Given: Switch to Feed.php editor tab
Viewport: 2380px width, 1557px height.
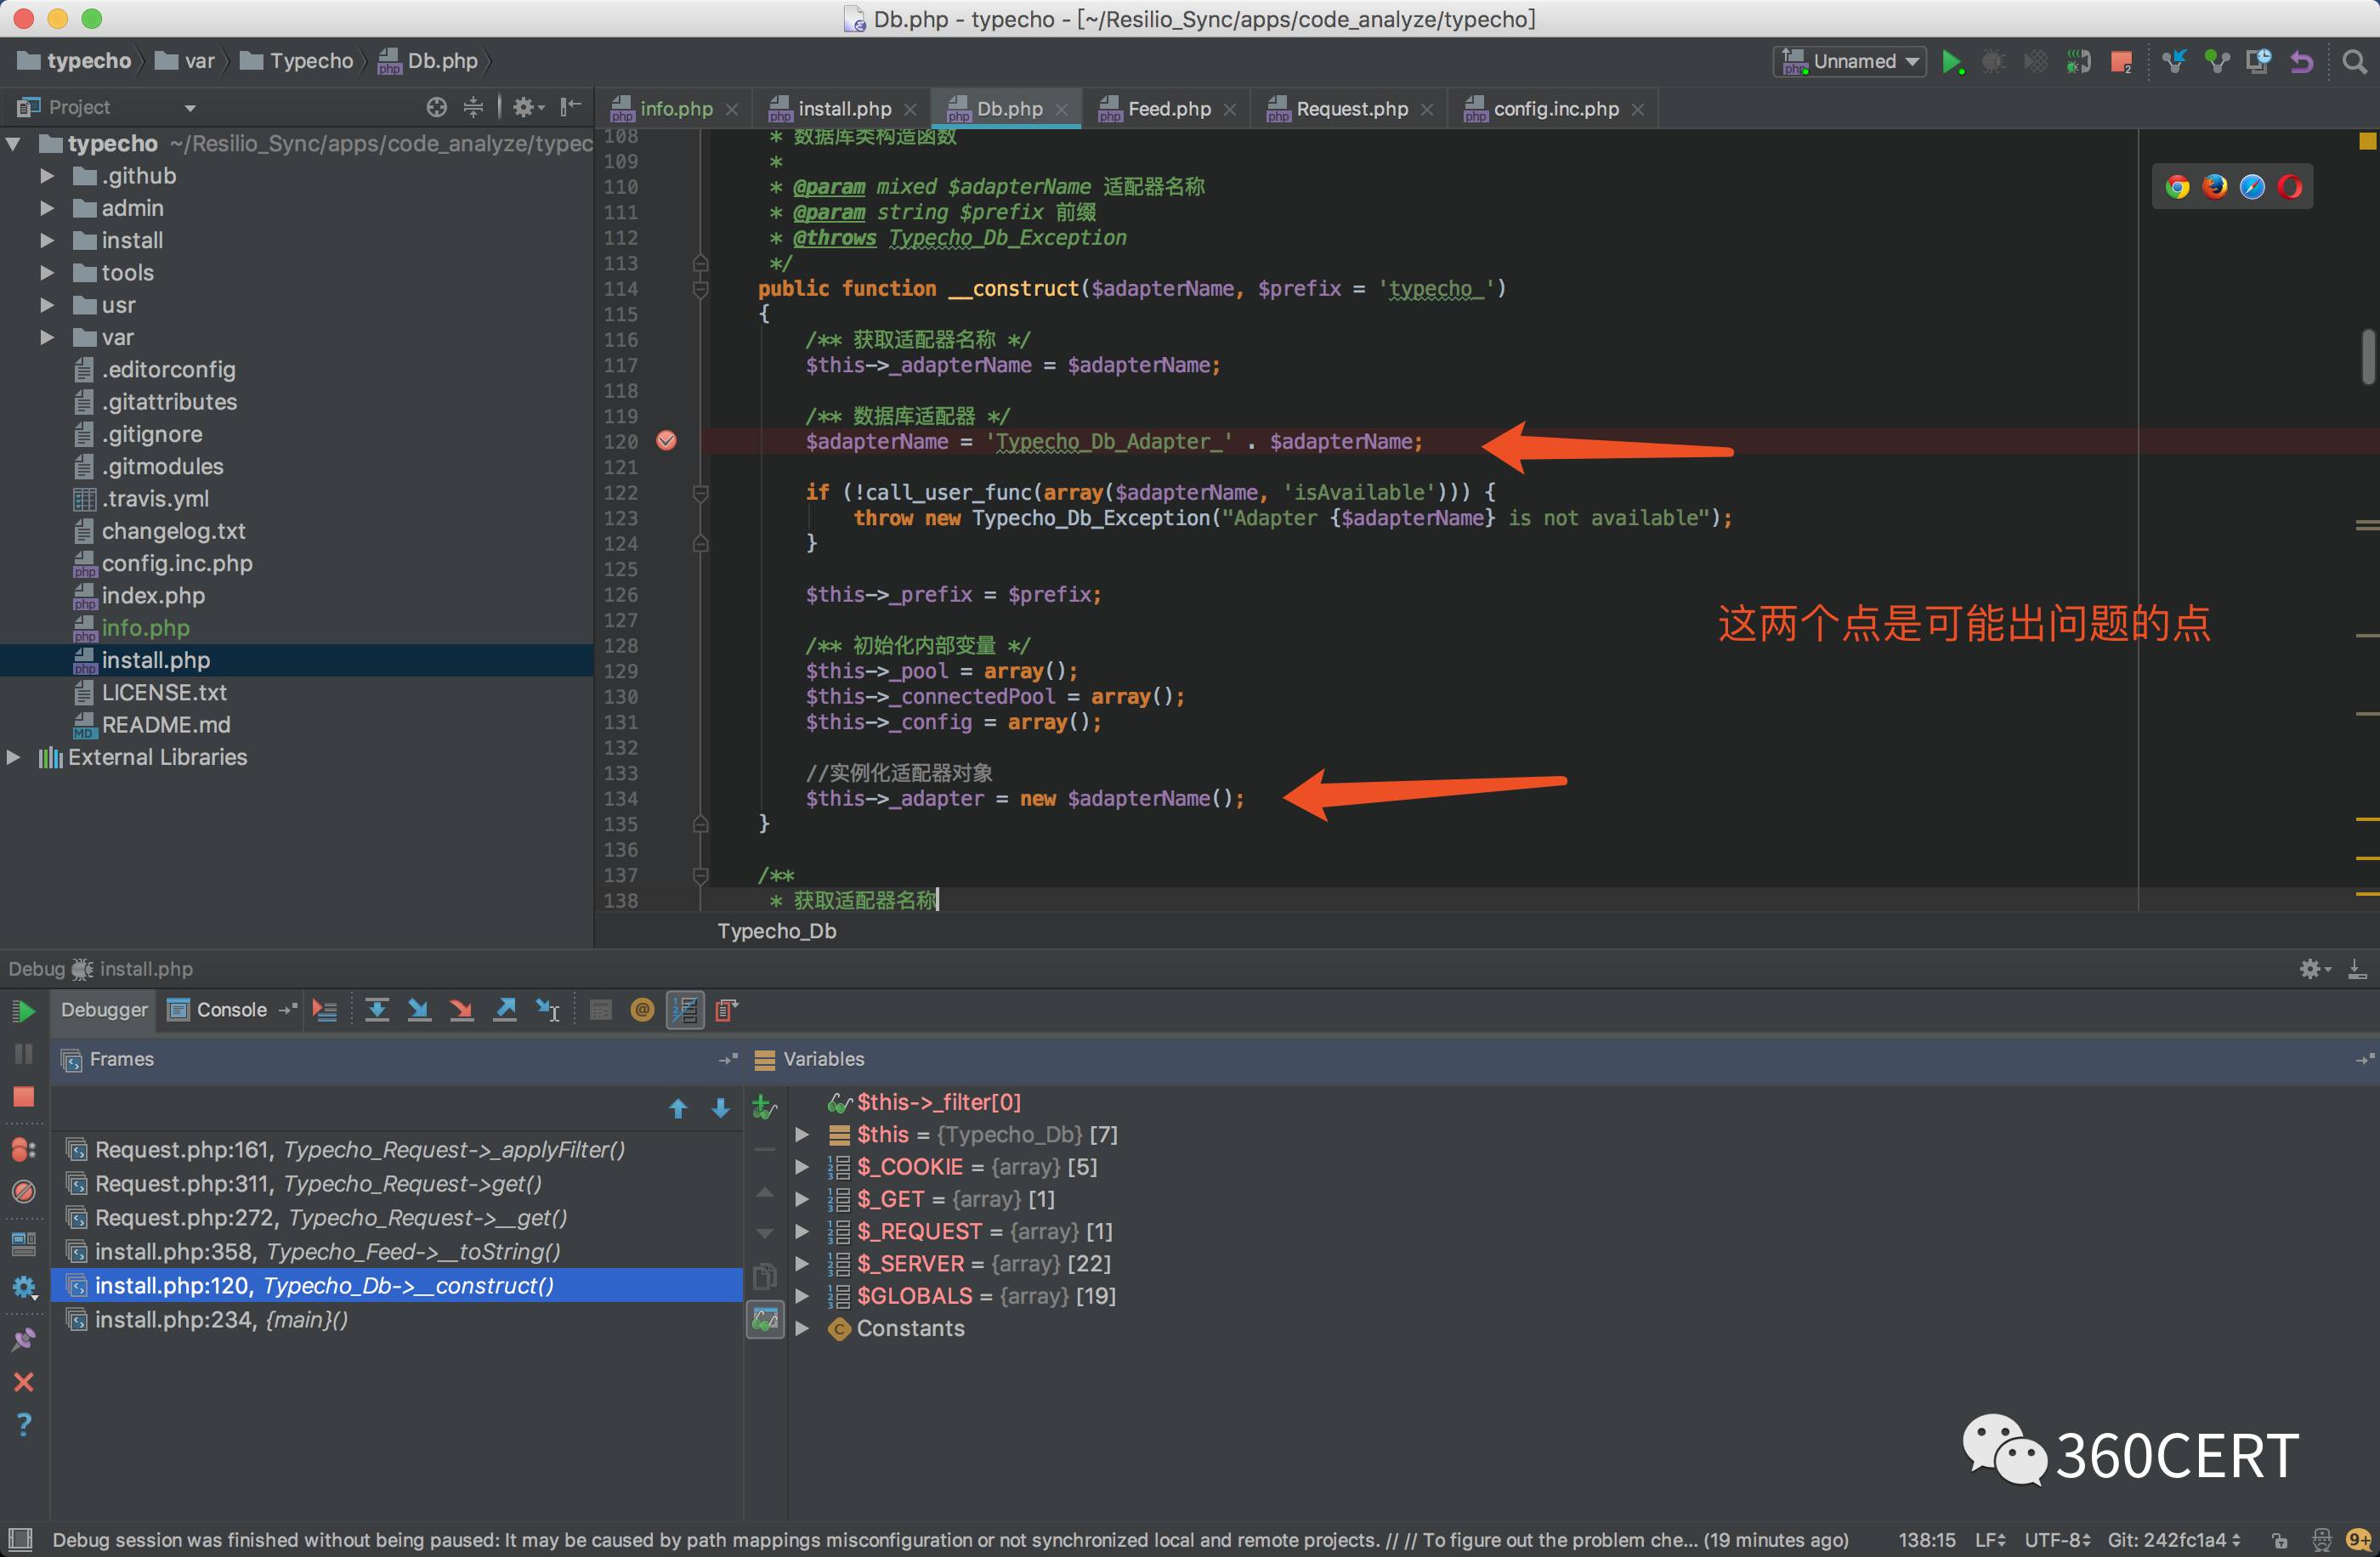Looking at the screenshot, I should [1168, 109].
